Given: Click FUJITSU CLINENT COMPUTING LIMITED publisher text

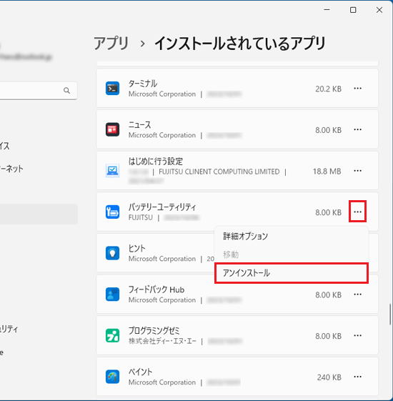Looking at the screenshot, I should tap(219, 172).
